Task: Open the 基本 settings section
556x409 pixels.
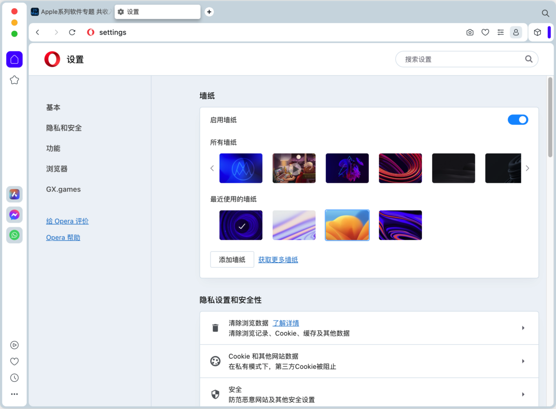Action: (53, 107)
